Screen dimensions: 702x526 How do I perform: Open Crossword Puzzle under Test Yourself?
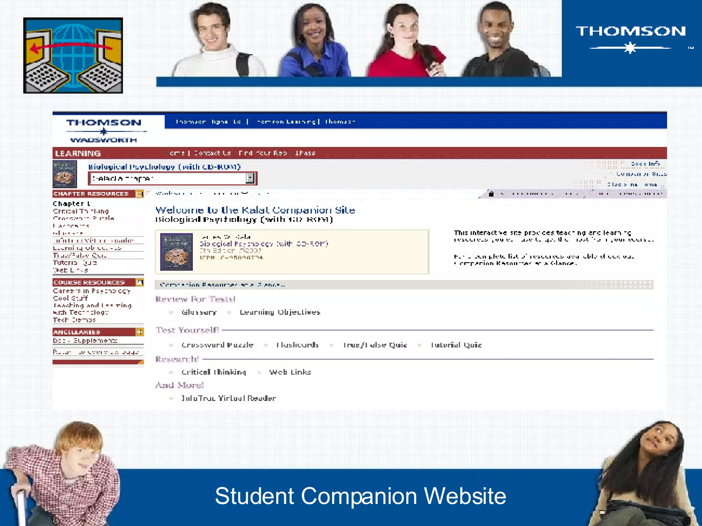pos(217,345)
